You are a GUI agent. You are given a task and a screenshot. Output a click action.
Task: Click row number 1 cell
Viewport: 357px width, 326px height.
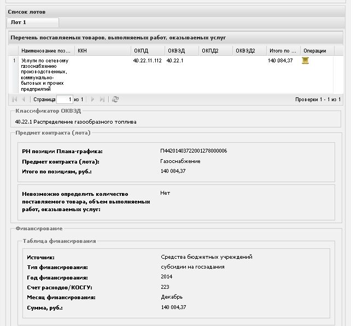pos(14,61)
